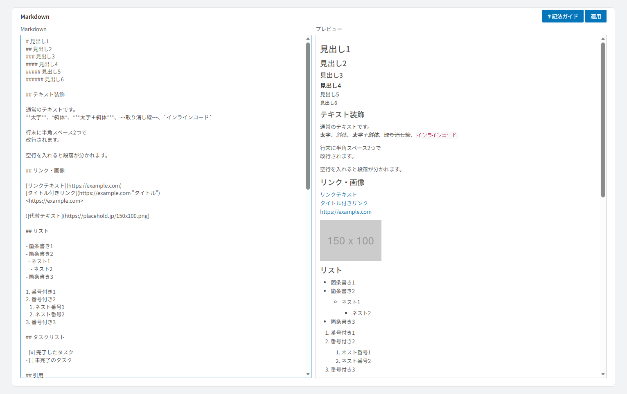Click the 適用 apply button
The height and width of the screenshot is (394, 627).
tap(596, 16)
